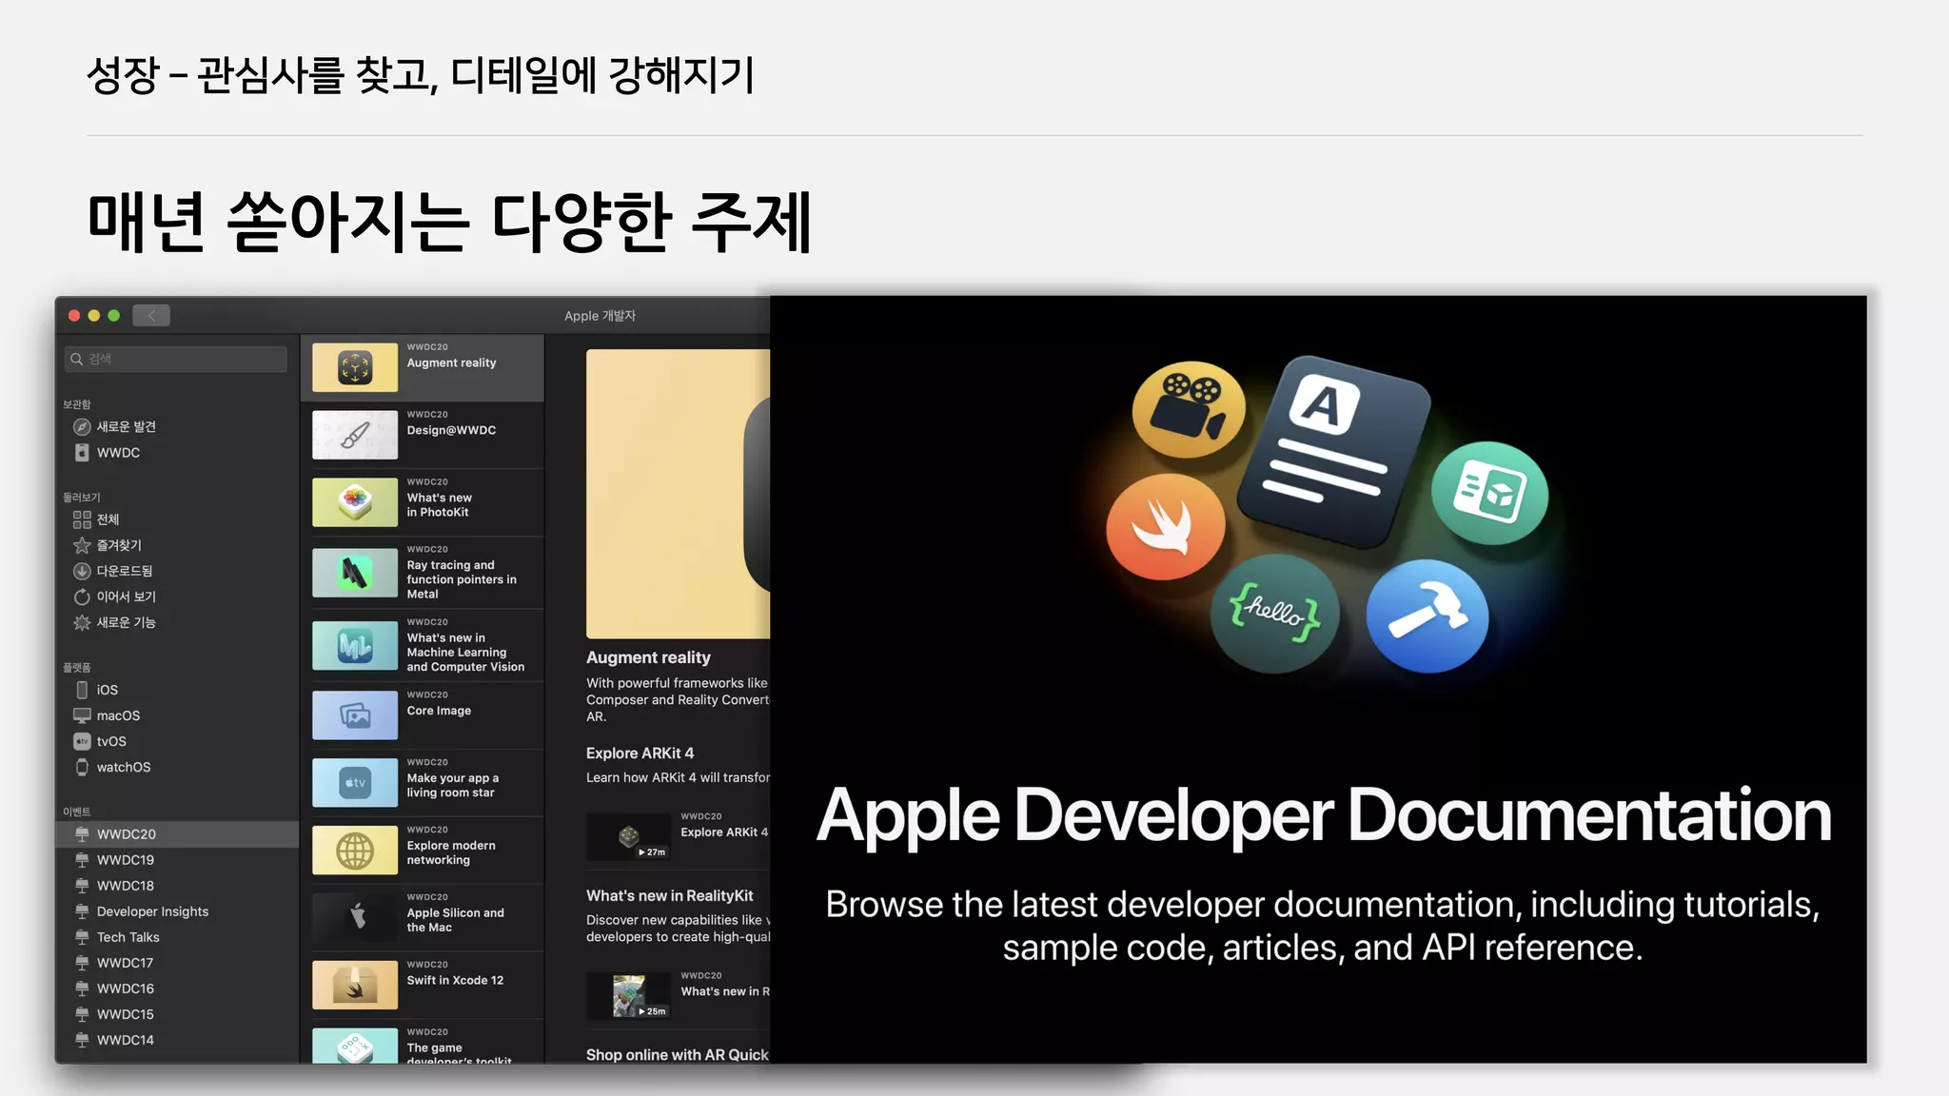Viewport: 1949px width, 1096px height.
Task: Select Tech Talks in events list
Action: [x=128, y=937]
